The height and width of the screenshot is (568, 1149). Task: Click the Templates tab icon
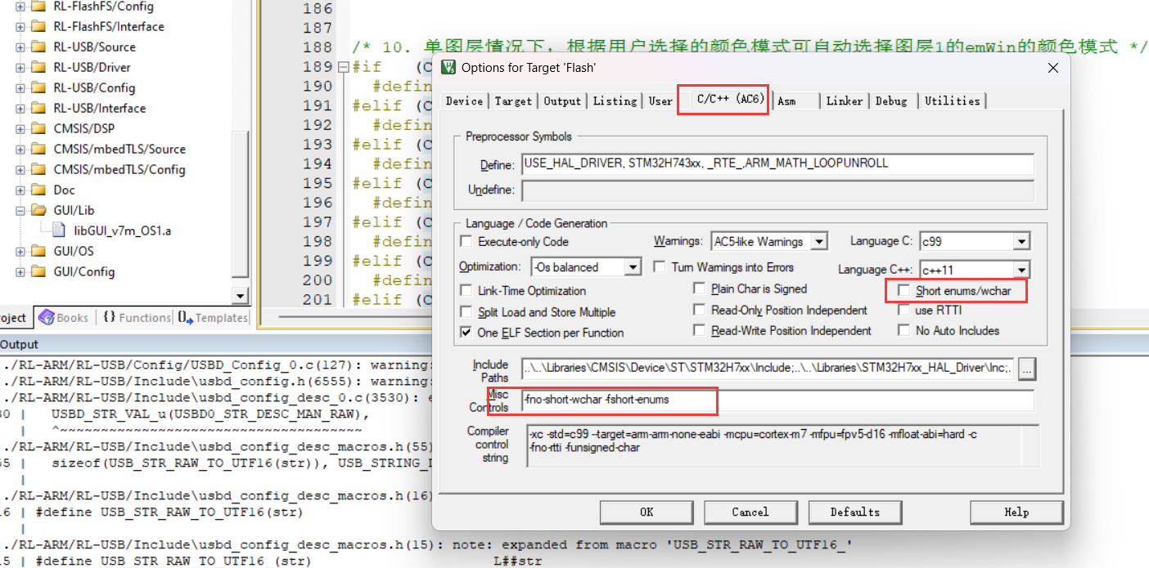(x=185, y=318)
